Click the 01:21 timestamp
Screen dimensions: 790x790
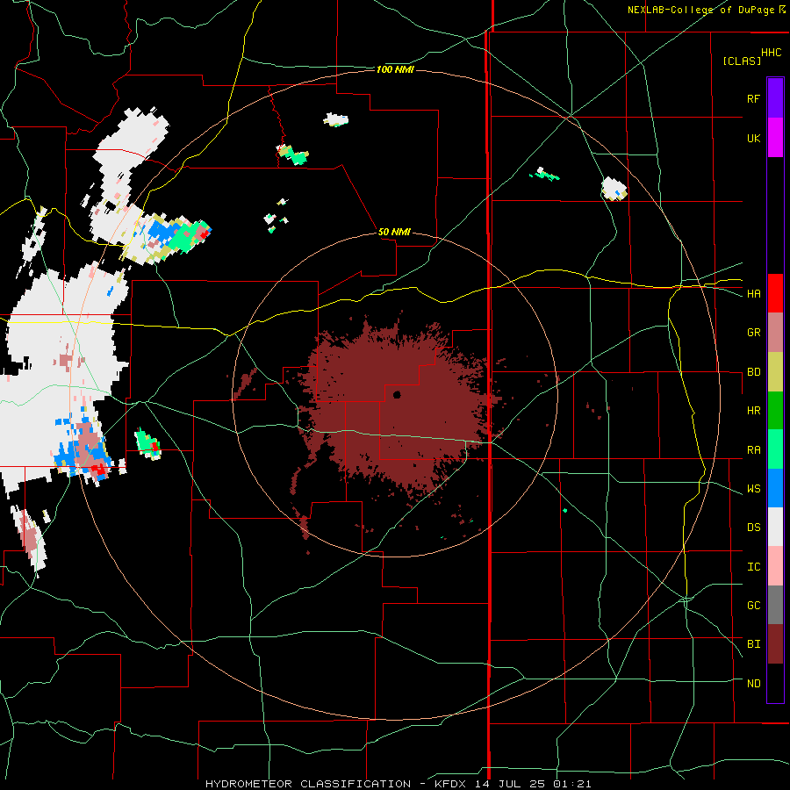pos(571,784)
